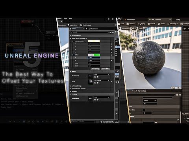The width and height of the screenshot is (189, 141).
Task: Open Details panel settings gear icon
Action: [113, 33]
